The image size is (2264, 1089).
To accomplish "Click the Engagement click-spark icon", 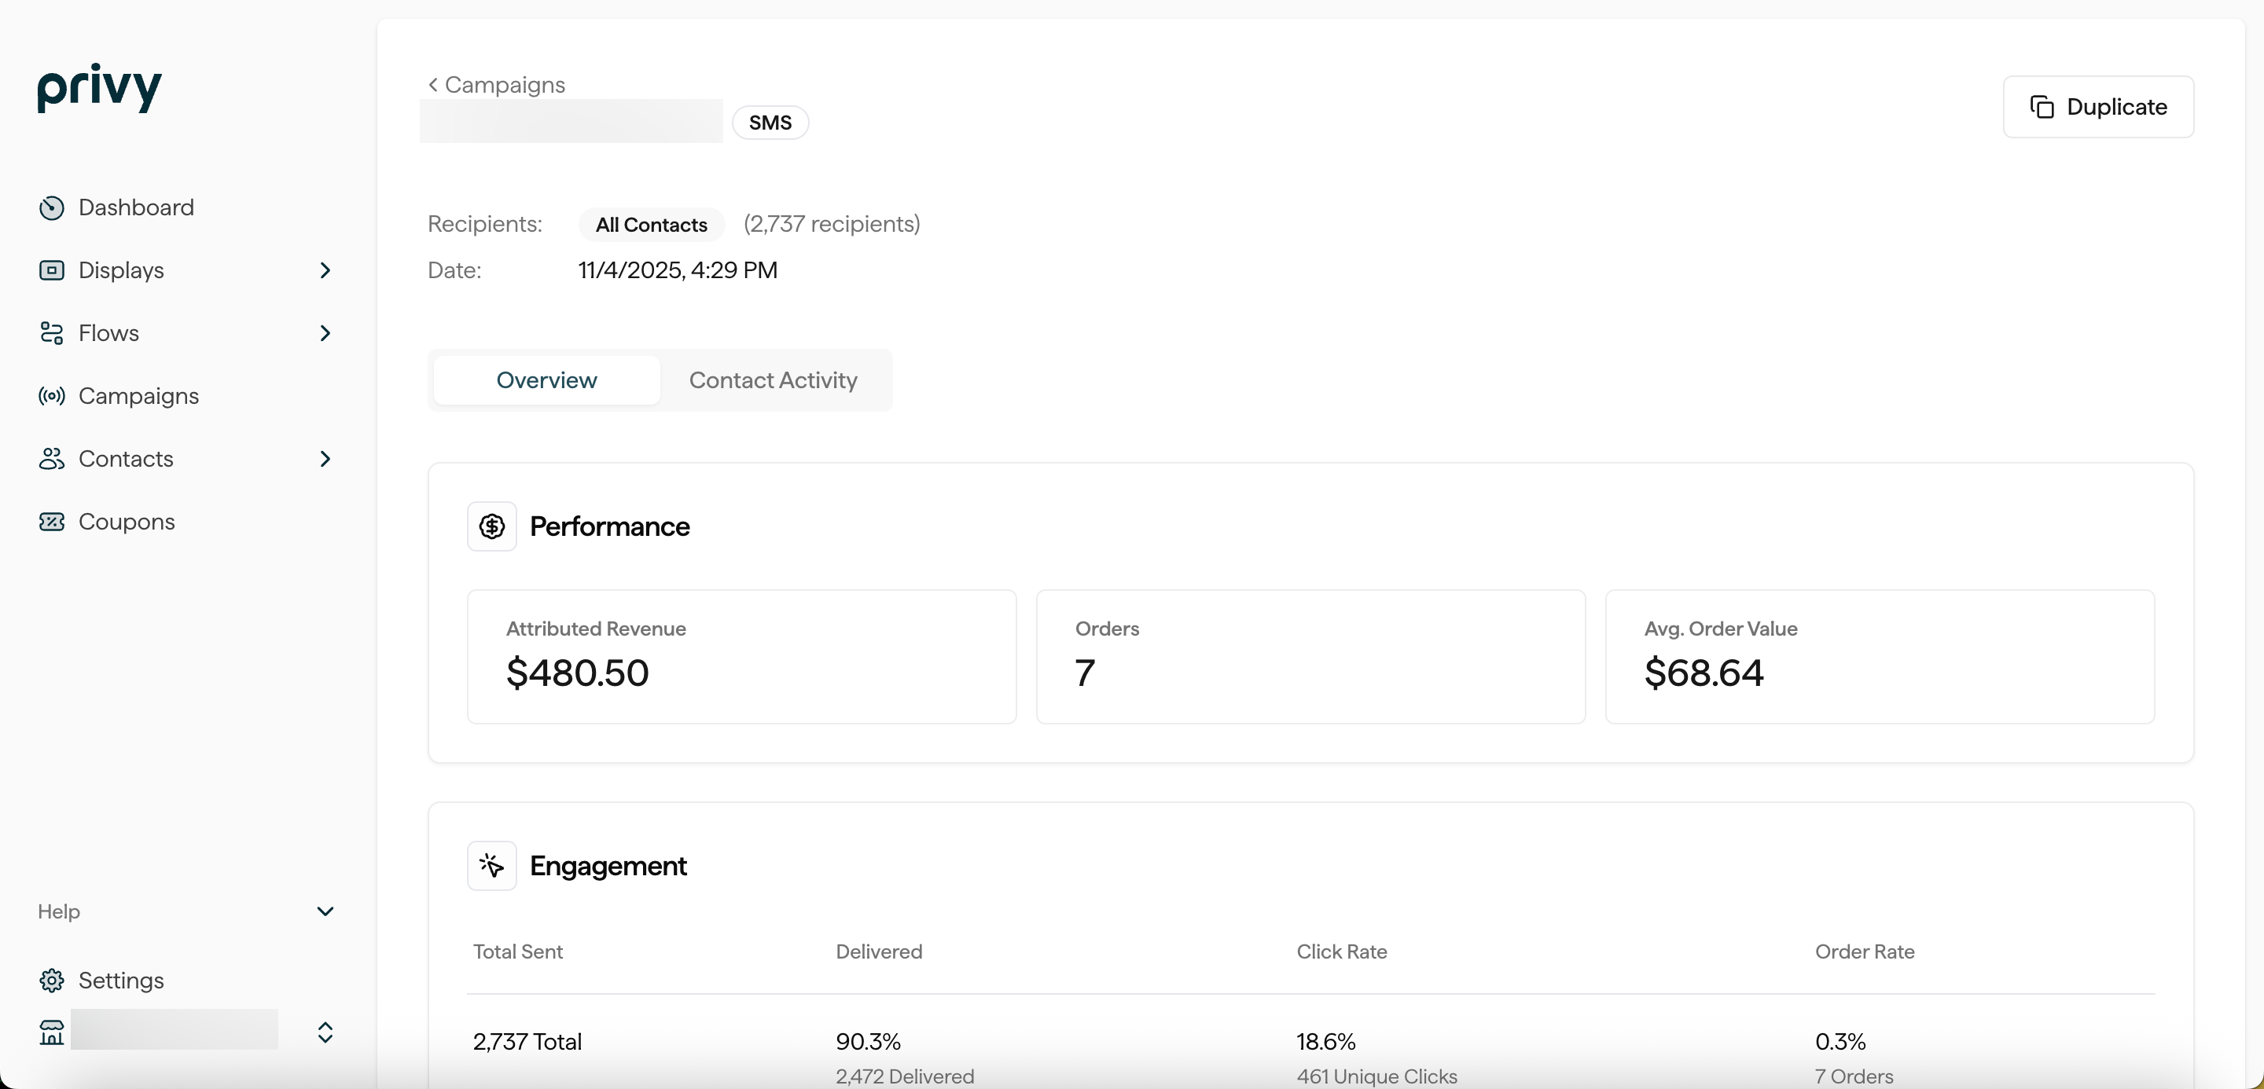I will [x=491, y=866].
